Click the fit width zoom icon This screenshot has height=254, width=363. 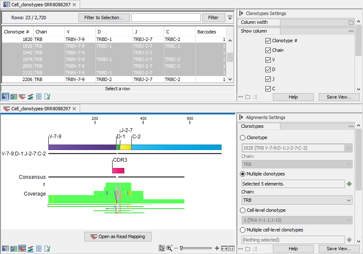point(224,248)
